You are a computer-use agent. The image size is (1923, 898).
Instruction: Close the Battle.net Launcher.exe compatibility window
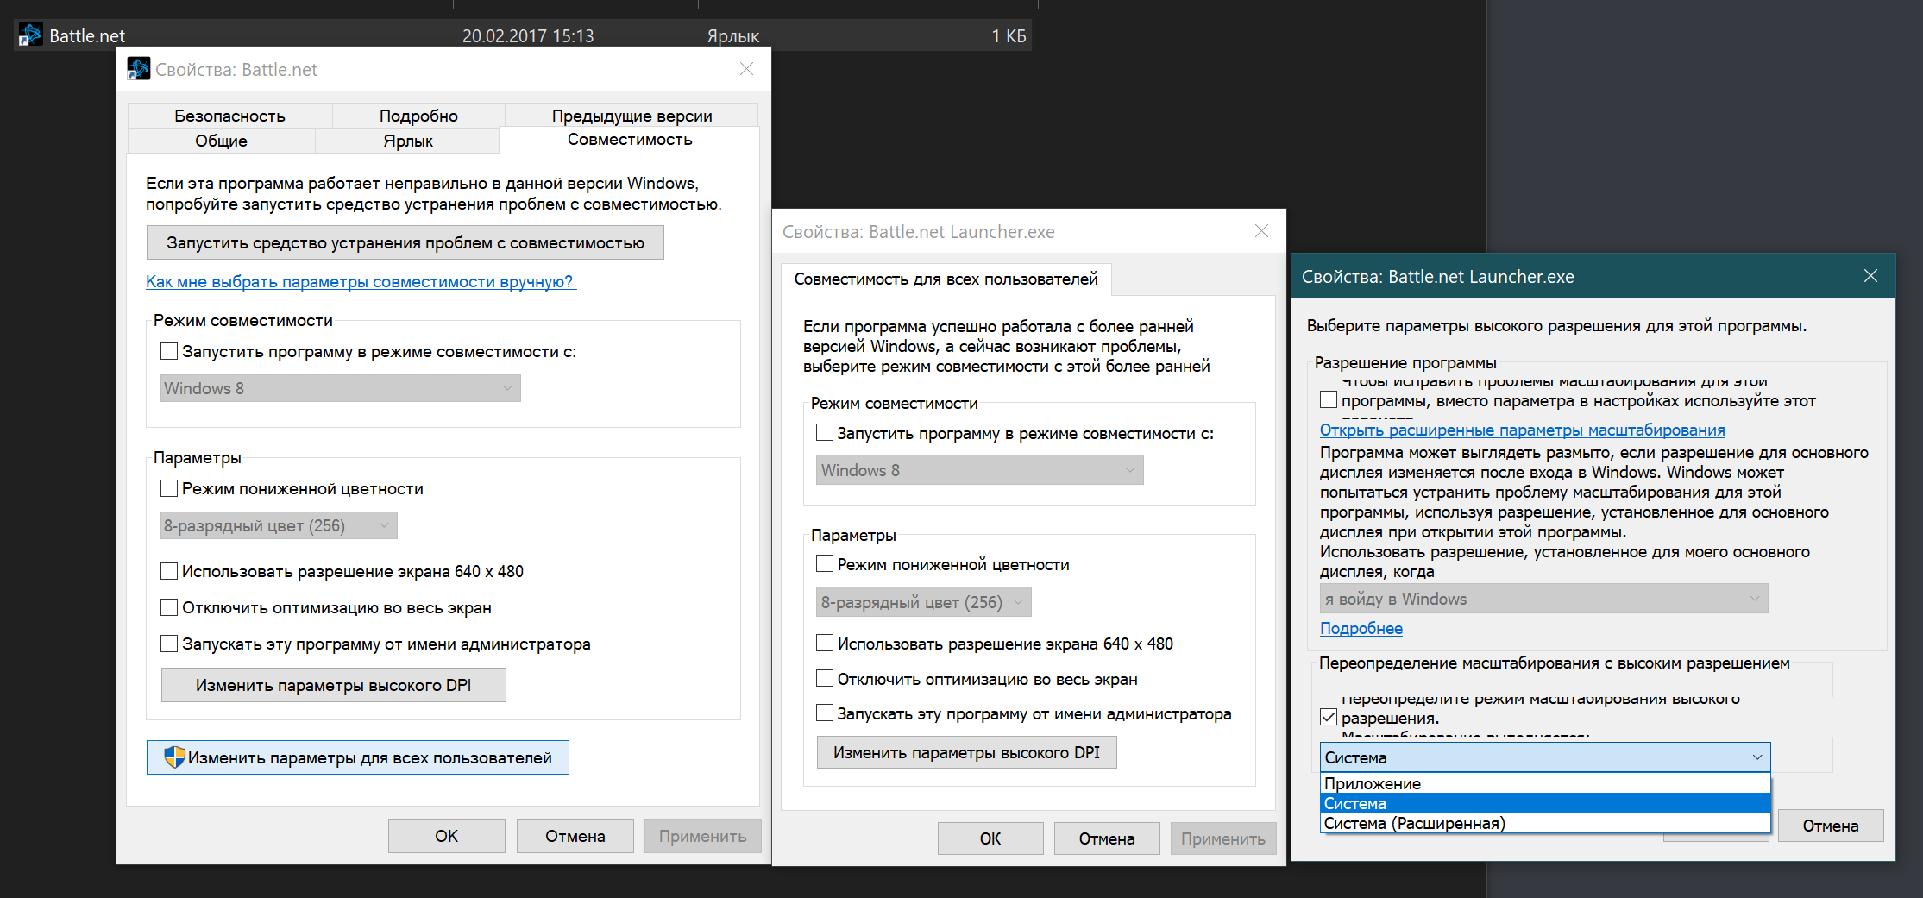pos(1261,231)
